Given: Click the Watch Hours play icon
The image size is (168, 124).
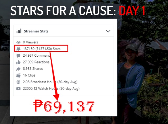Looking at the screenshot, I should coord(18,89).
